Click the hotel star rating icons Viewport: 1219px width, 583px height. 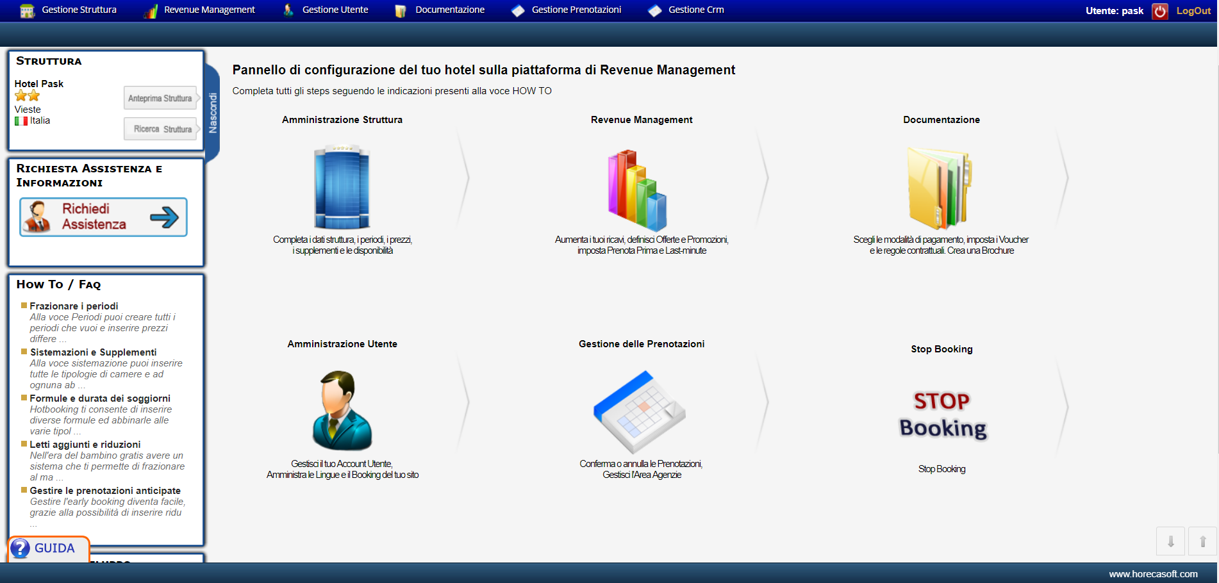coord(27,96)
